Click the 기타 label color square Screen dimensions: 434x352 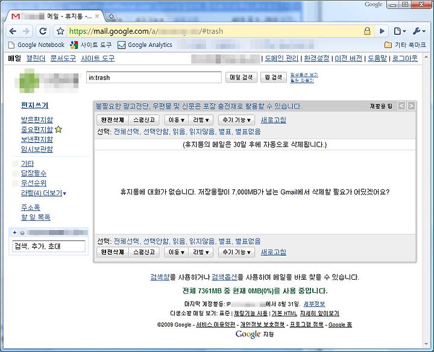click(16, 163)
